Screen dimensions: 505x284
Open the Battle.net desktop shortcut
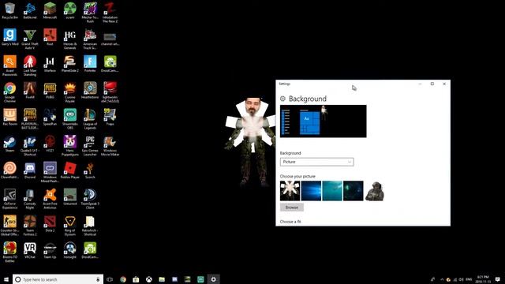[x=30, y=10]
